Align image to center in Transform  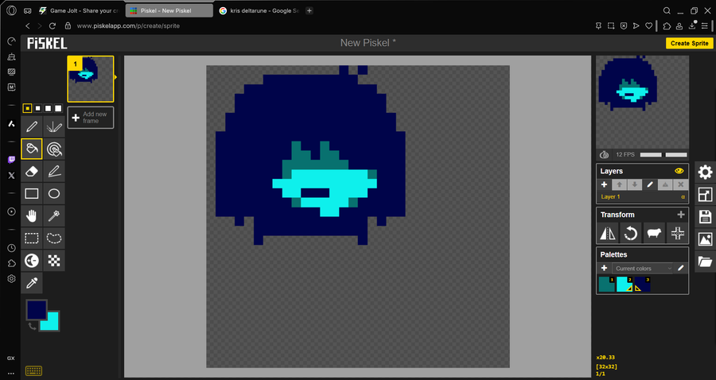pyautogui.click(x=677, y=234)
